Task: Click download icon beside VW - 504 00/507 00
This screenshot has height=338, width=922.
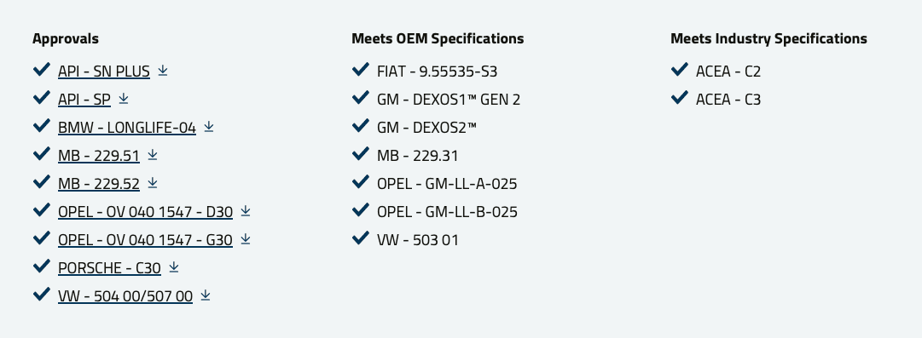Action: (206, 295)
